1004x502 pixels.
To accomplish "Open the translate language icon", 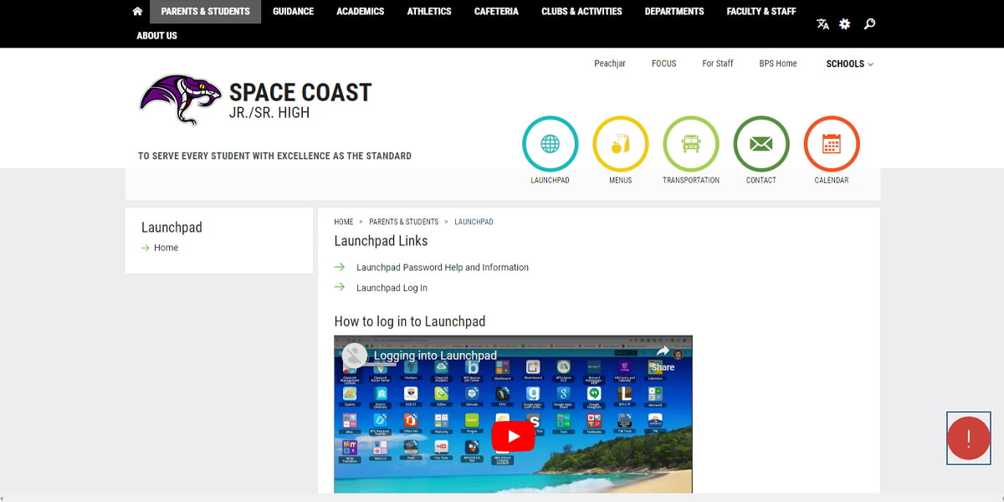I will tap(823, 24).
